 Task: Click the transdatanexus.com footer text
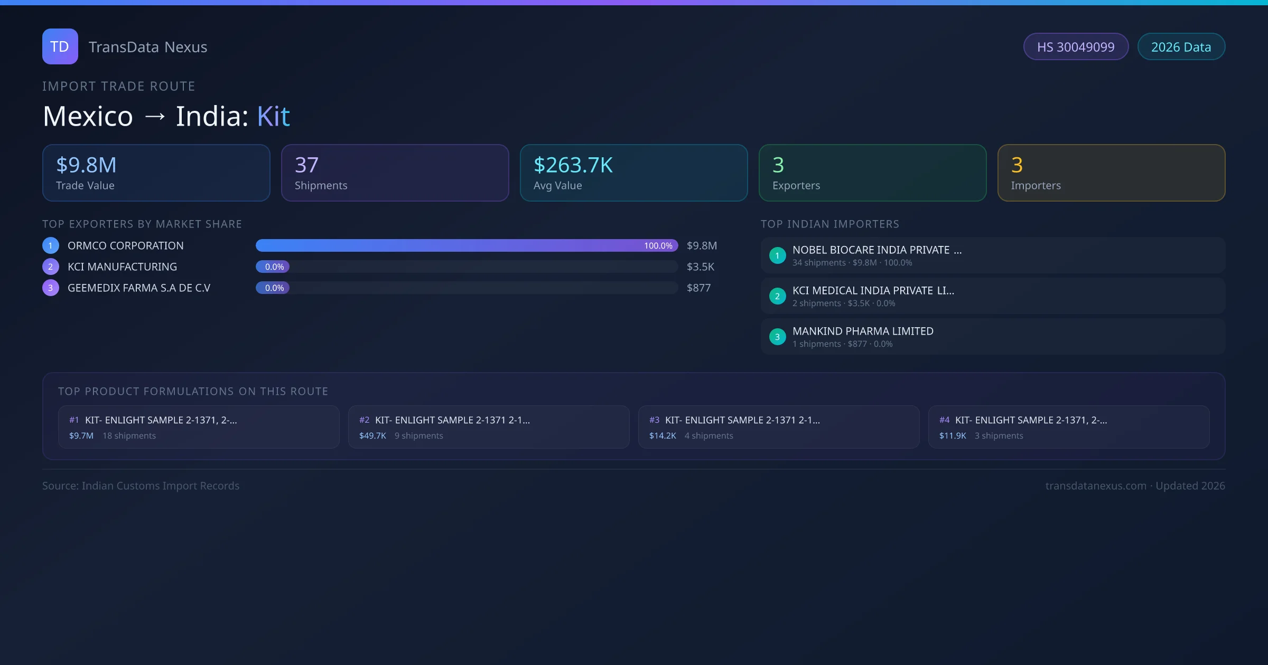pos(1095,486)
